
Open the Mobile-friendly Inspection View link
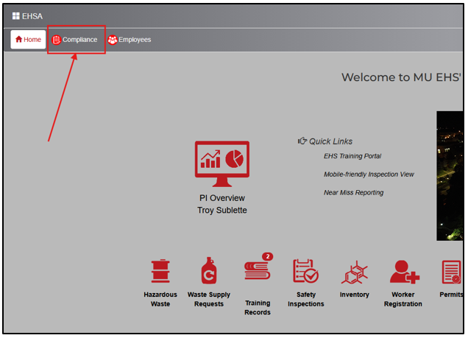point(369,175)
